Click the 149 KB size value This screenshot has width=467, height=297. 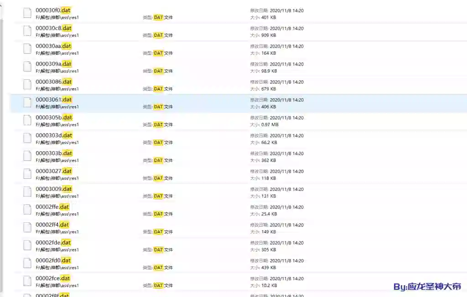coord(269,231)
